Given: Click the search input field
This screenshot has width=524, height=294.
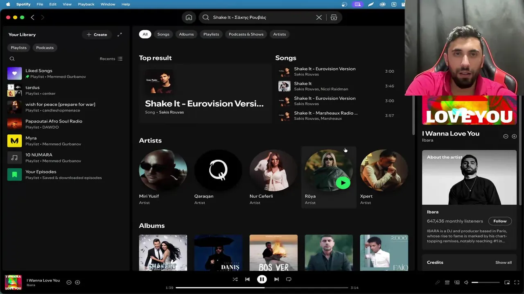Looking at the screenshot, I should click(x=262, y=18).
